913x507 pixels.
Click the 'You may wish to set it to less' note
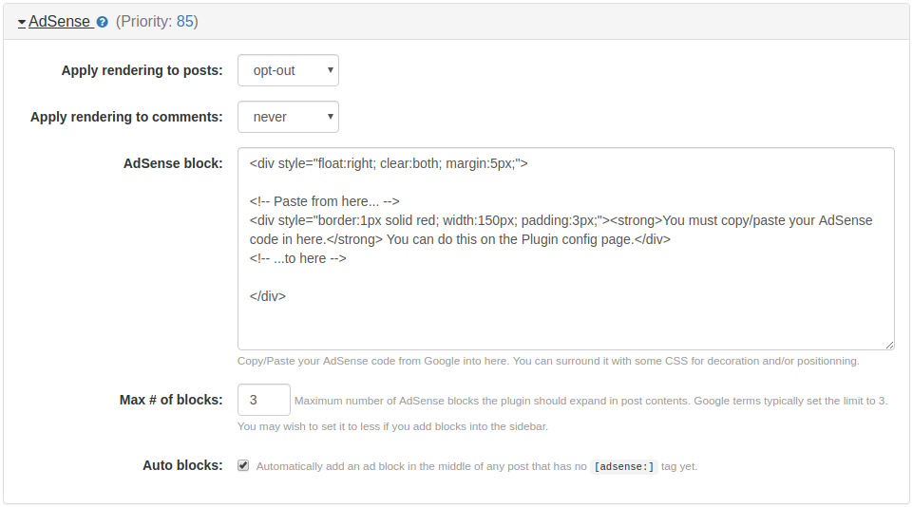(393, 426)
